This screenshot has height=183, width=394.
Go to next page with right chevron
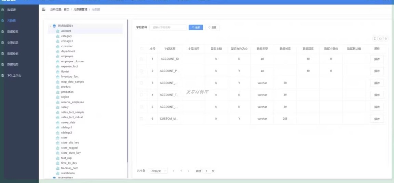188,171
